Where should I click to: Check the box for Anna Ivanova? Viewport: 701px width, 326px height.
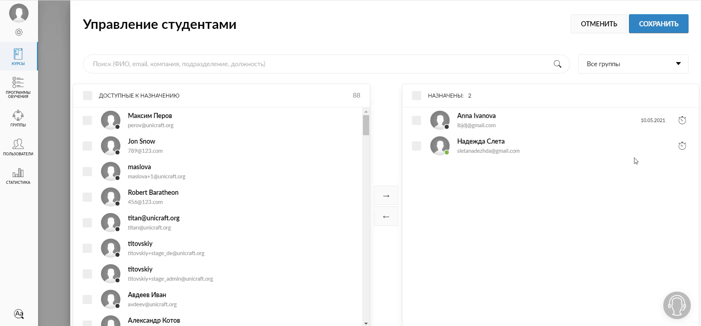point(417,121)
